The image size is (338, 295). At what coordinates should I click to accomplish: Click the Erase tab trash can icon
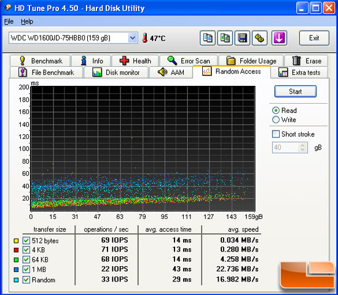point(296,61)
